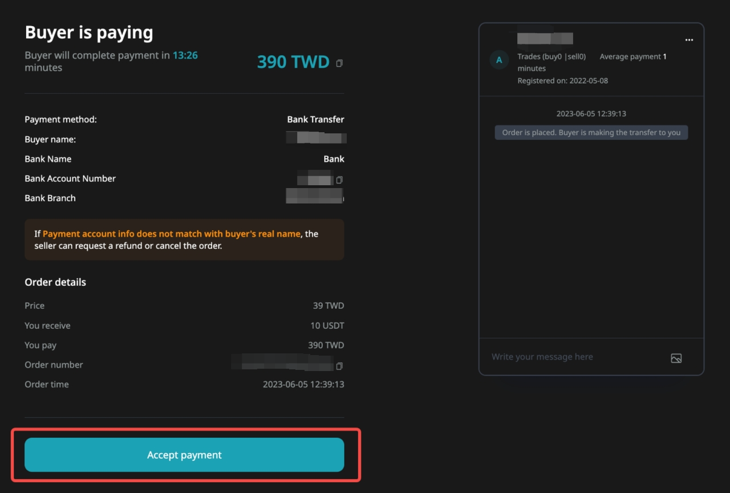
Task: Copy the order number
Action: tap(339, 366)
